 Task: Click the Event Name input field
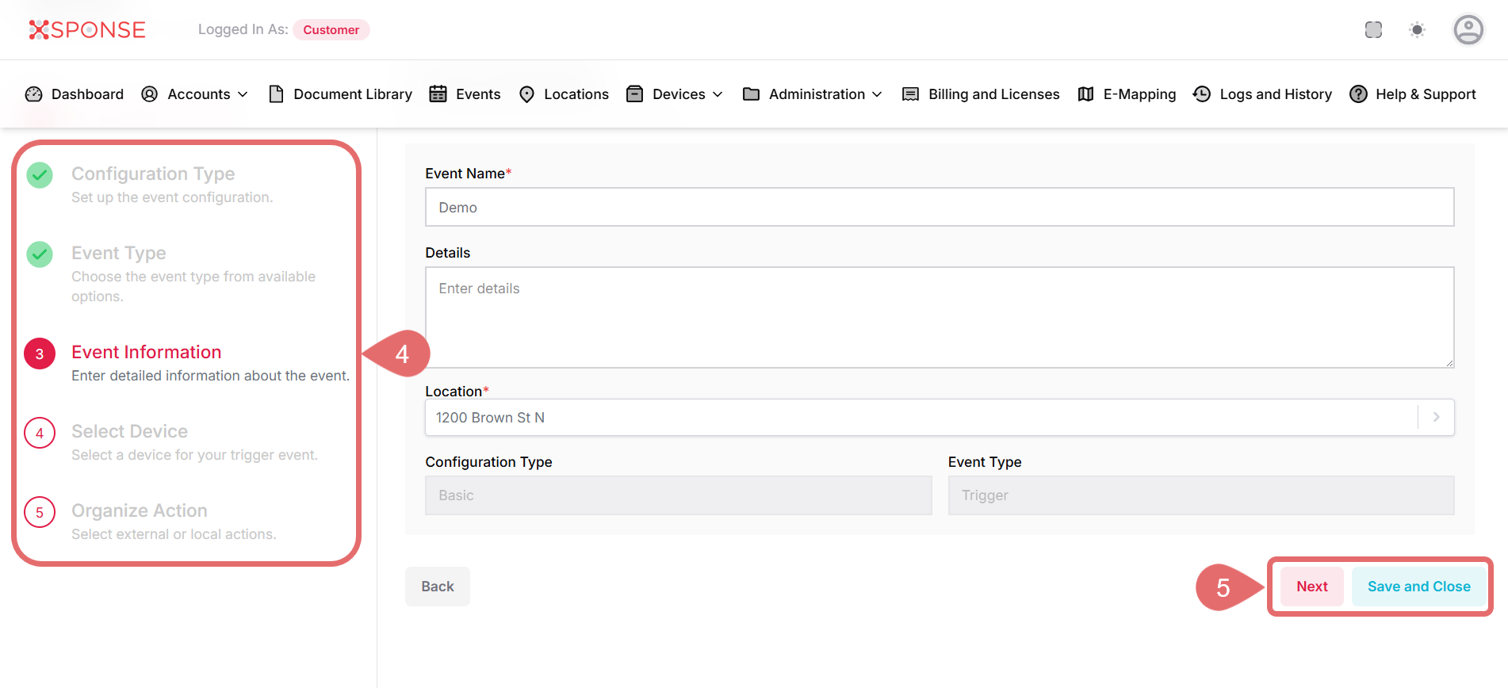(x=939, y=207)
